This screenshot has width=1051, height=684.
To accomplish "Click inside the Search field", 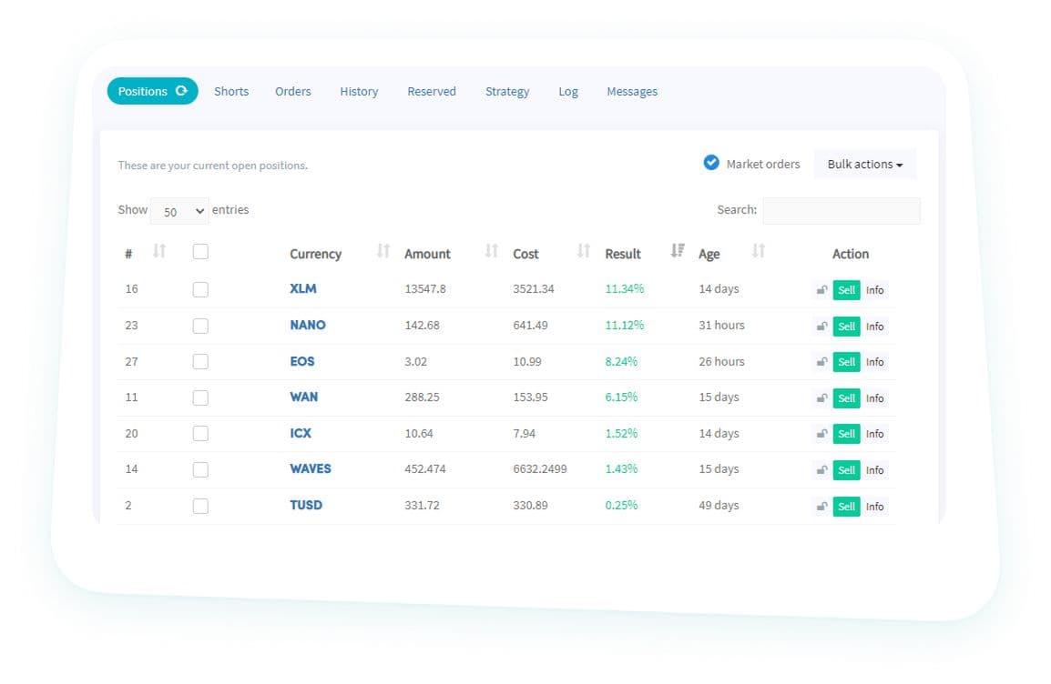I will (x=841, y=210).
